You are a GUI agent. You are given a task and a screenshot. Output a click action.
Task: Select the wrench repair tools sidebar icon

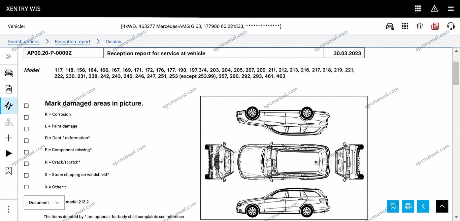9,106
